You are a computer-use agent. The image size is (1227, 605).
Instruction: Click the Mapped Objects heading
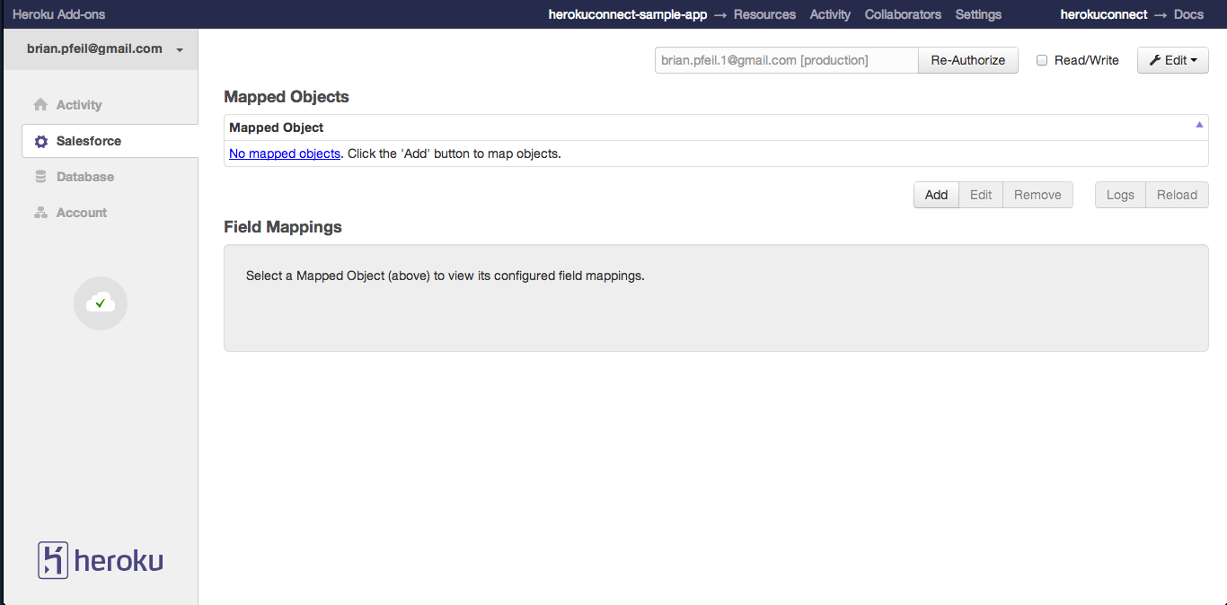point(287,97)
